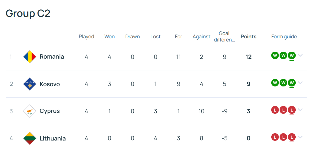Click the Lithuania flag icon

[x=30, y=138]
